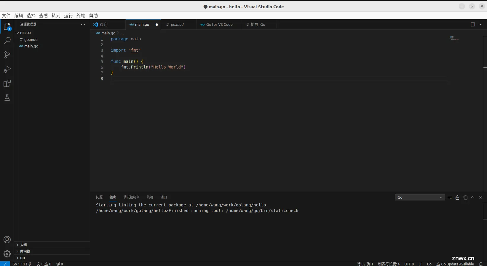Click Go 1.18.1 version in status bar
The width and height of the screenshot is (487, 266).
point(22,264)
